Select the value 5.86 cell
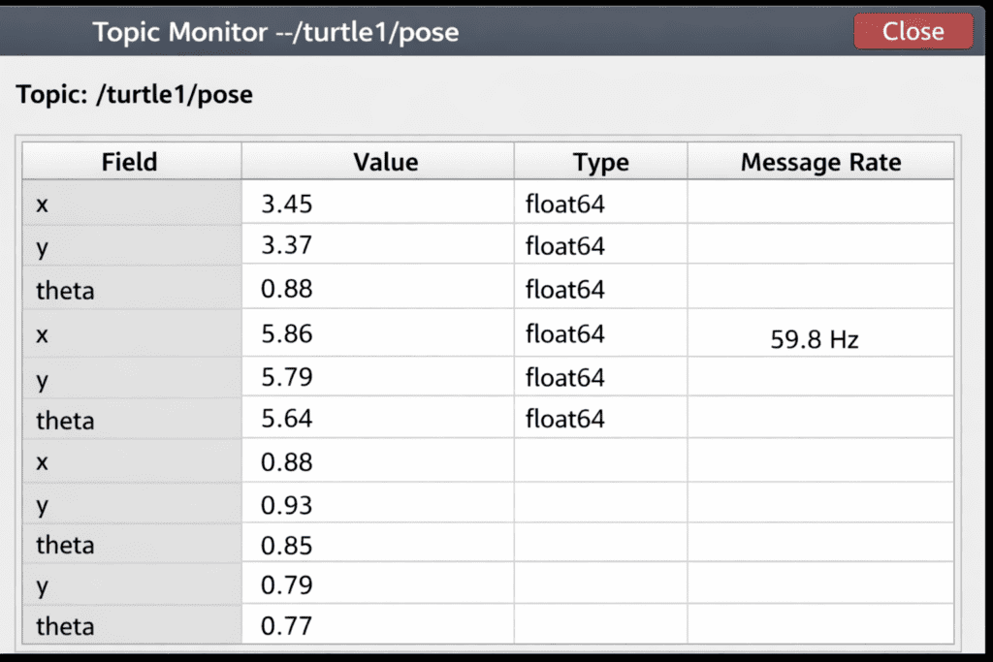993x662 pixels. (x=287, y=334)
